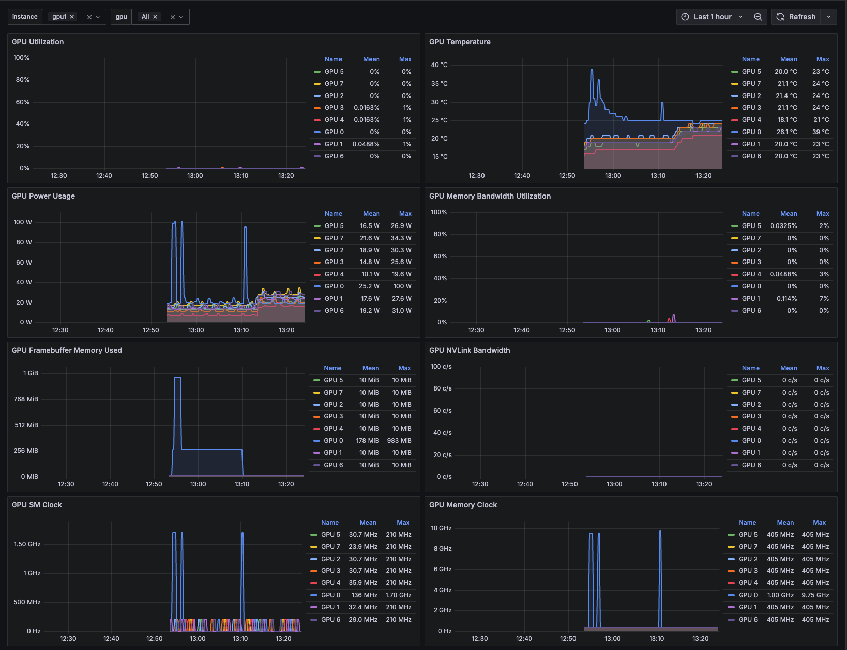847x650 pixels.
Task: Click the instance variable label
Action: click(x=24, y=16)
